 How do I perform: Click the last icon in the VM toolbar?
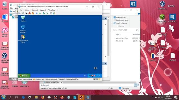54,13
